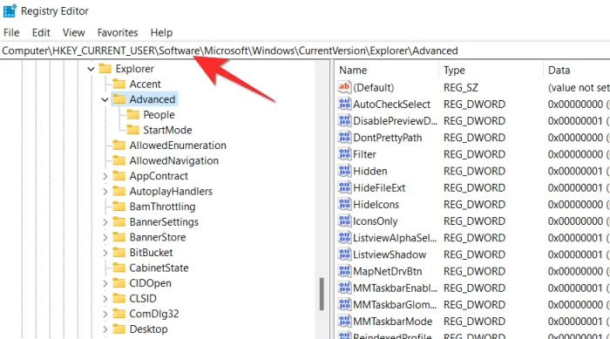Select the BamThrottling folder icon
The height and width of the screenshot is (339, 610).
119,207
